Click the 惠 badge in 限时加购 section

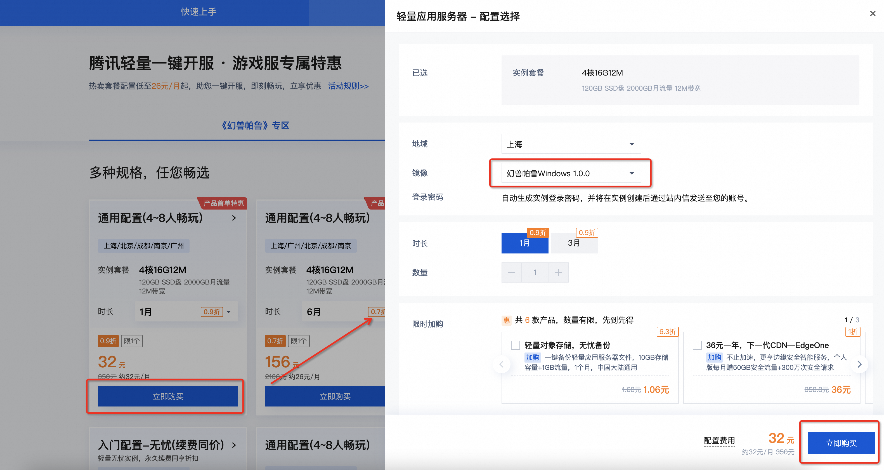507,320
